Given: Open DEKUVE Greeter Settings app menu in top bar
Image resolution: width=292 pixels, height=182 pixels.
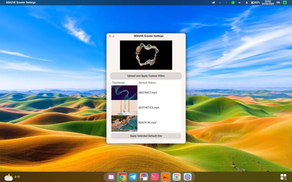Looking at the screenshot, I should (21, 3).
